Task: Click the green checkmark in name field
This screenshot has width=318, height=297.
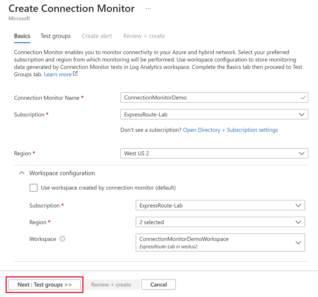Action: [304, 97]
